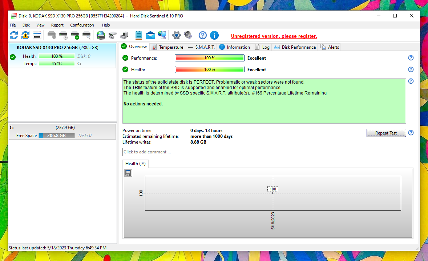Image resolution: width=428 pixels, height=261 pixels.
Task: Click the disk with magnifying glass icon
Action: (x=86, y=35)
